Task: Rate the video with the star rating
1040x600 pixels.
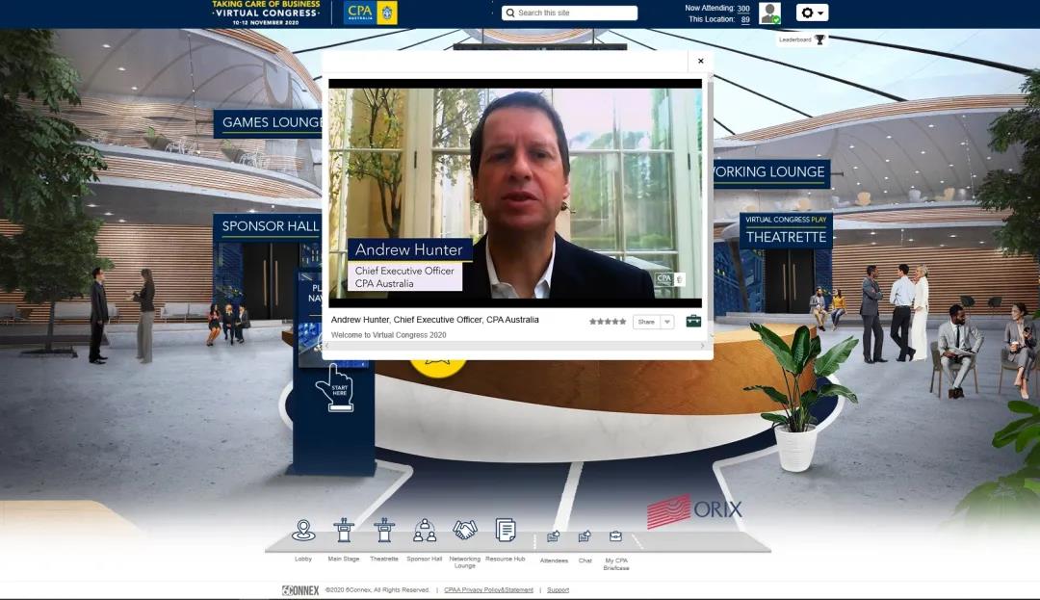Action: (x=608, y=322)
